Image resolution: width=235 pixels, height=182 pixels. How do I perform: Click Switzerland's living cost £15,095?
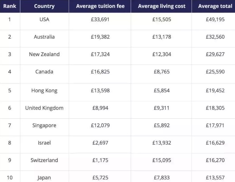162,160
